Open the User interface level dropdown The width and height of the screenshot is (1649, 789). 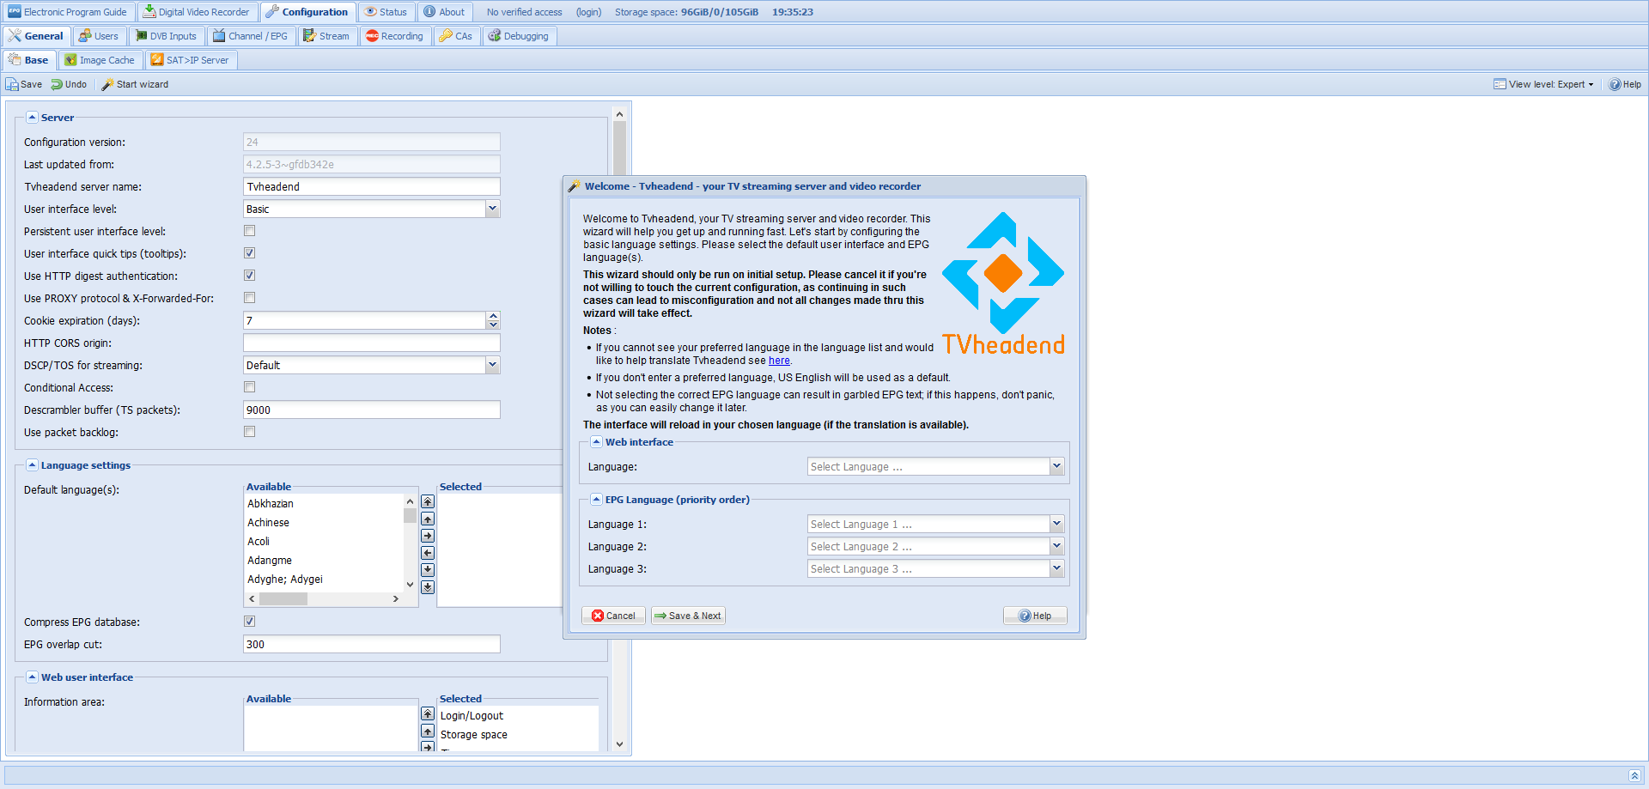tap(492, 209)
